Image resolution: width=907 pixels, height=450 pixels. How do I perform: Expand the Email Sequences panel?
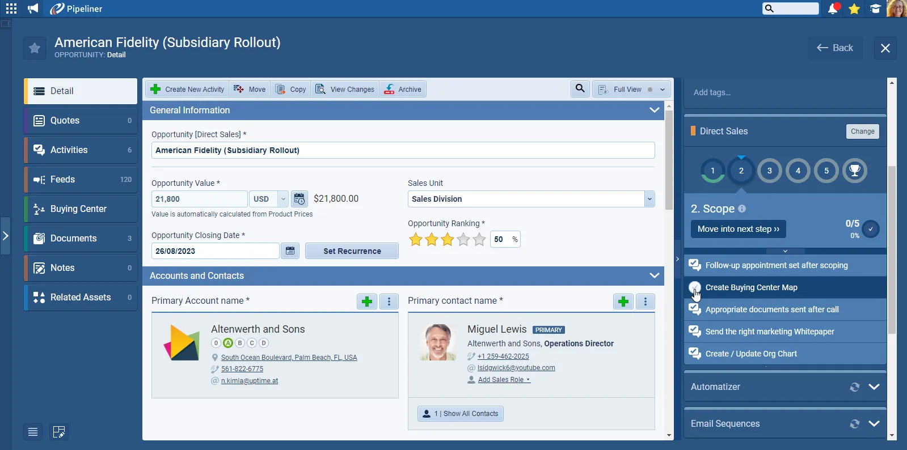point(874,424)
